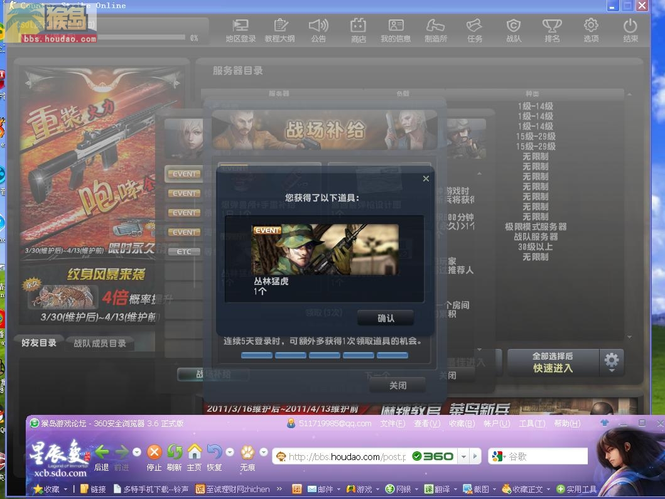Select the 30级以上 row in the server list
This screenshot has width=665, height=499.
click(535, 247)
